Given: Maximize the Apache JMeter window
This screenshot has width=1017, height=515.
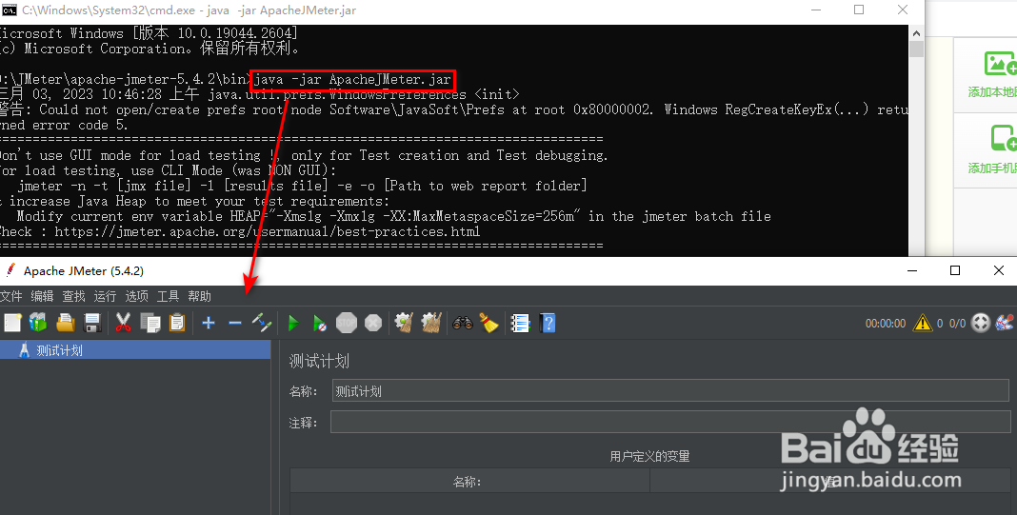Looking at the screenshot, I should tap(955, 270).
